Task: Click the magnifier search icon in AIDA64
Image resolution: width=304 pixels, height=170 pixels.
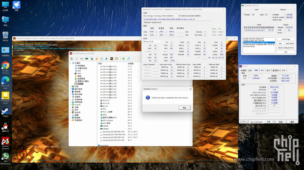Action: coord(128,59)
